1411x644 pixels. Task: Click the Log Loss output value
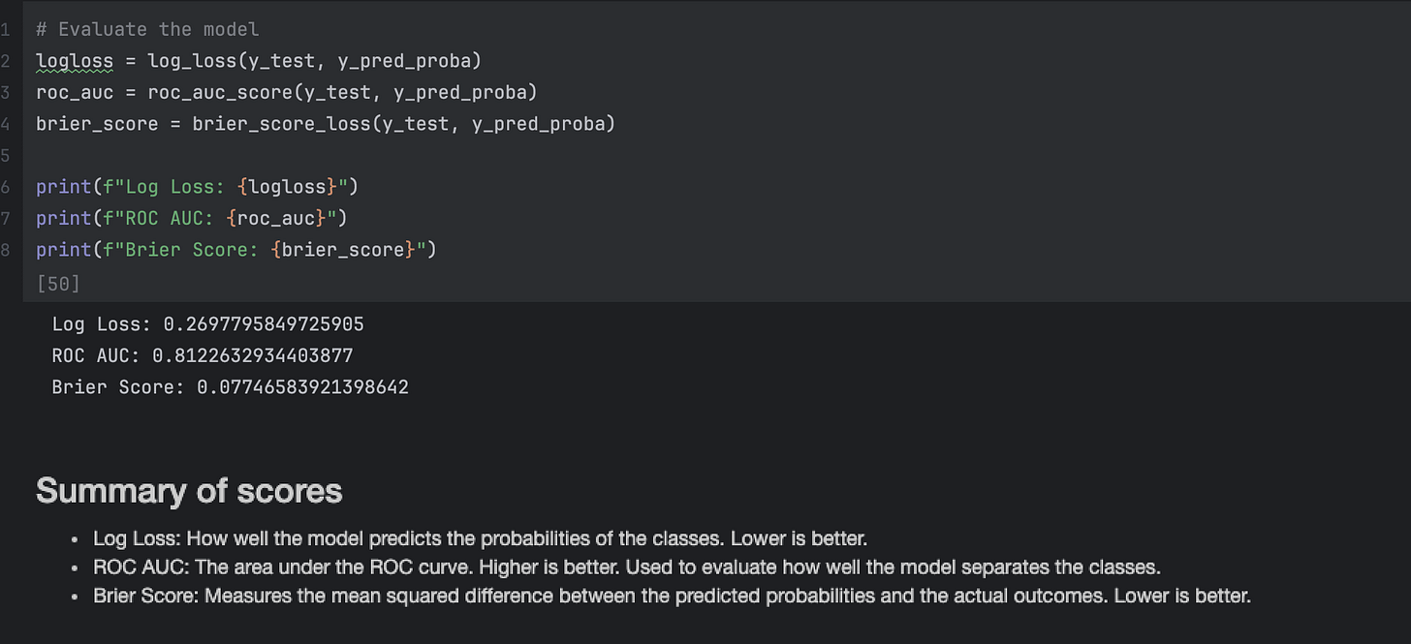tap(264, 324)
